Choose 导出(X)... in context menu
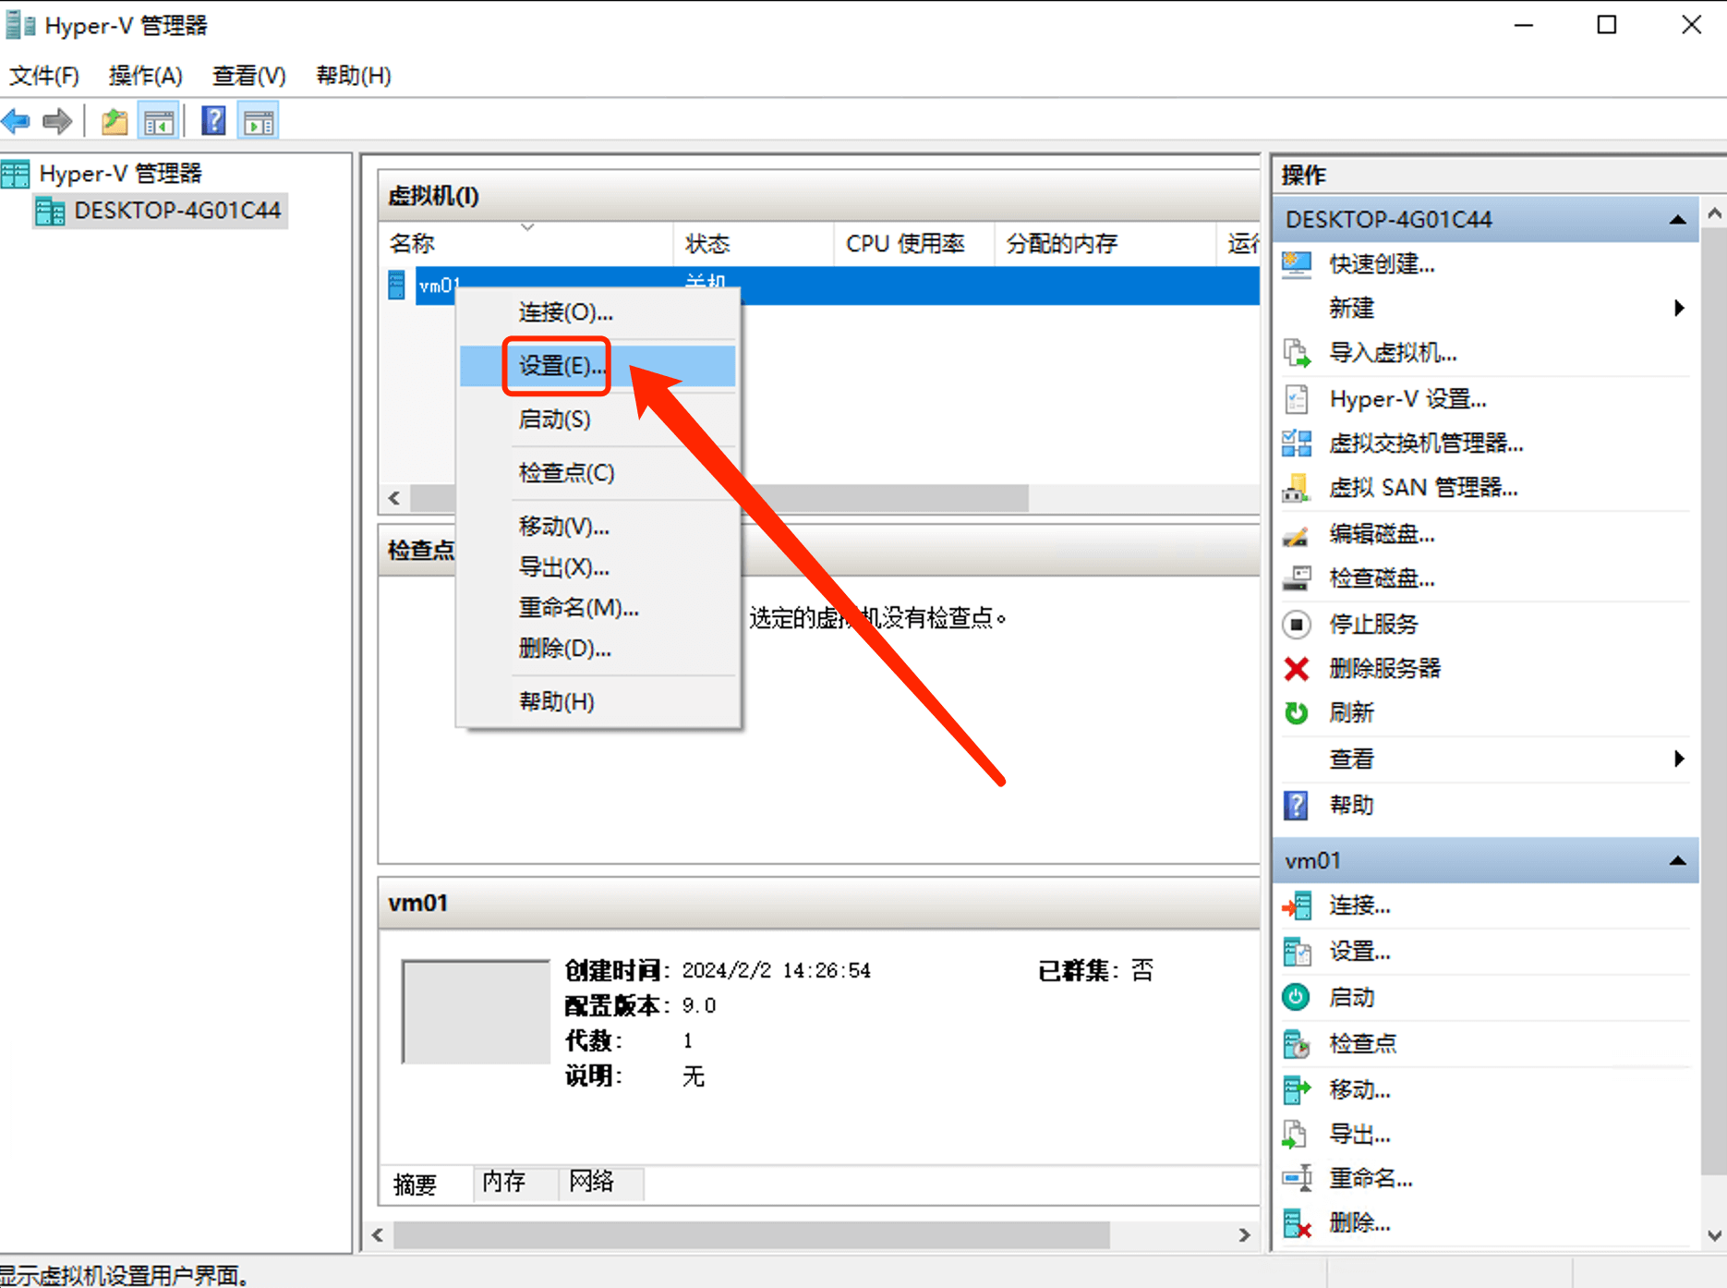Image resolution: width=1727 pixels, height=1288 pixels. point(598,567)
